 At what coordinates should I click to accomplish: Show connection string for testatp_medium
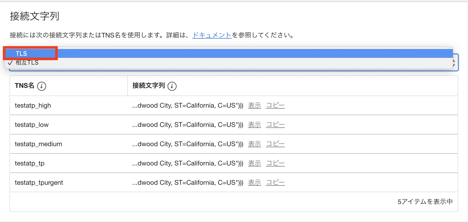[255, 144]
